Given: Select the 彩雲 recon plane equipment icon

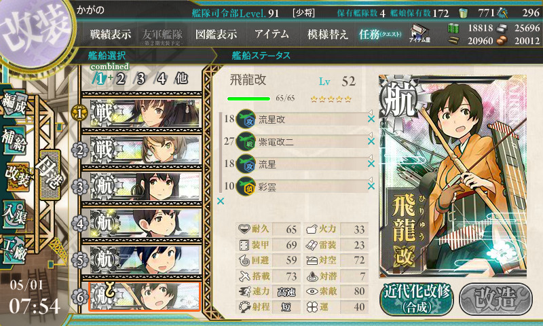Looking at the screenshot, I should pos(246,186).
